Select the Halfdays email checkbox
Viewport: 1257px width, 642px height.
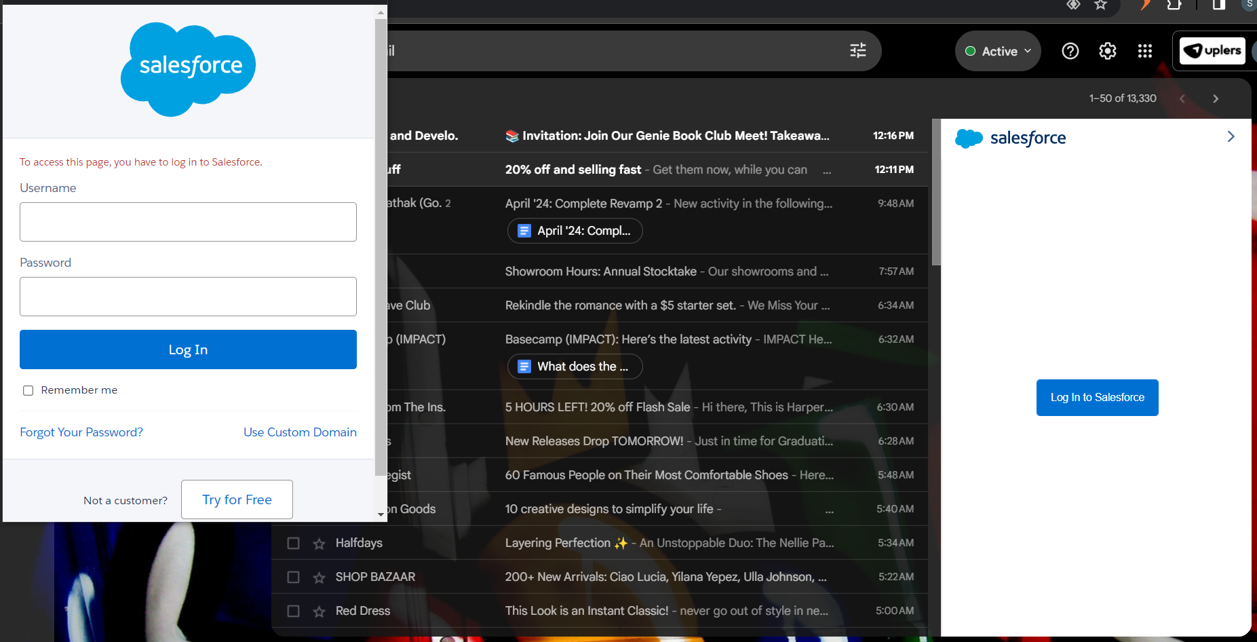pyautogui.click(x=293, y=543)
